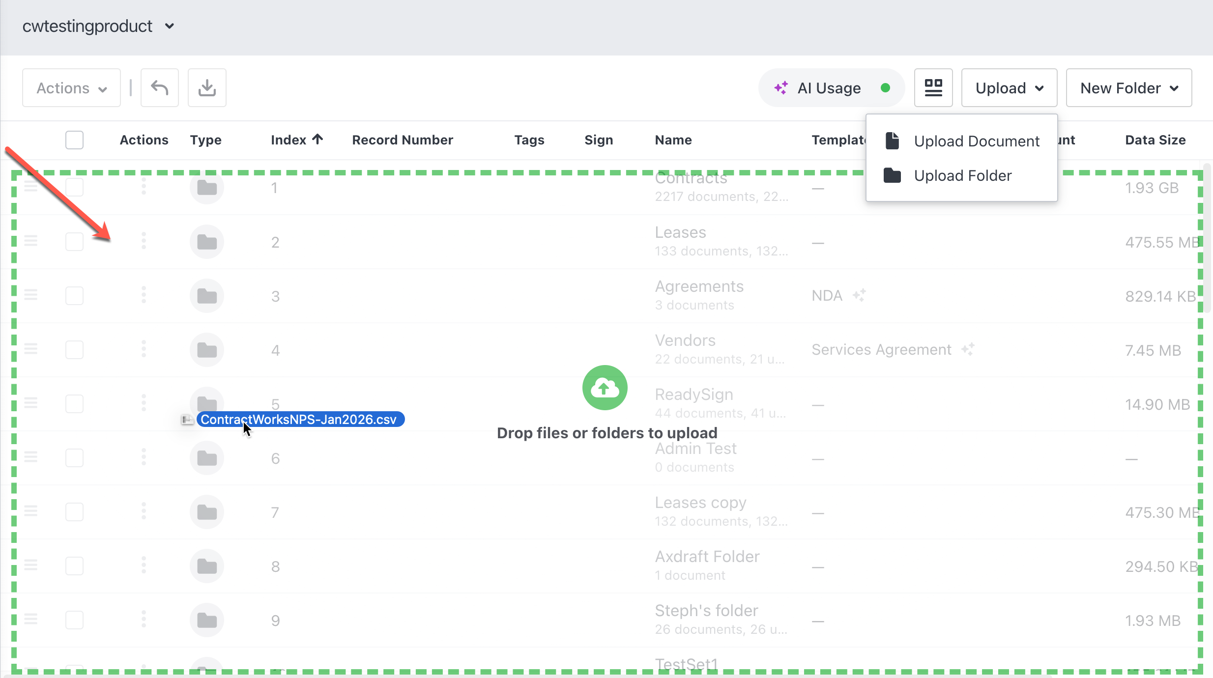Check the Leases row checkbox
Viewport: 1213px width, 678px height.
pyautogui.click(x=74, y=242)
